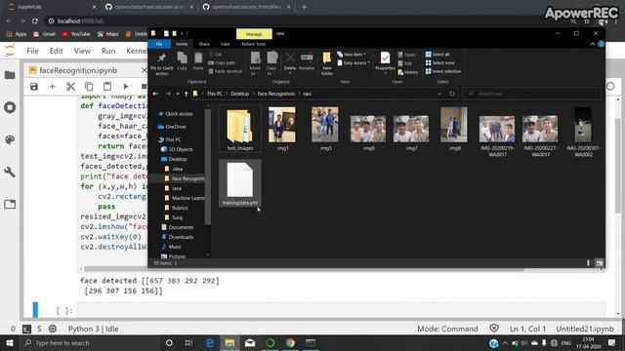Click Select none in the ribbon
This screenshot has height=351, width=625.
439,62
